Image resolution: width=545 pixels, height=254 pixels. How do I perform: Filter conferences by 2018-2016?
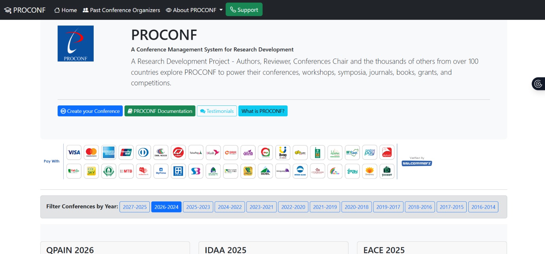click(x=420, y=207)
